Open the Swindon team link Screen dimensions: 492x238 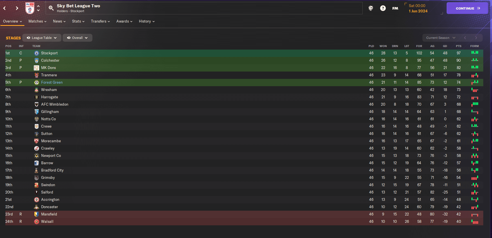(x=48, y=185)
